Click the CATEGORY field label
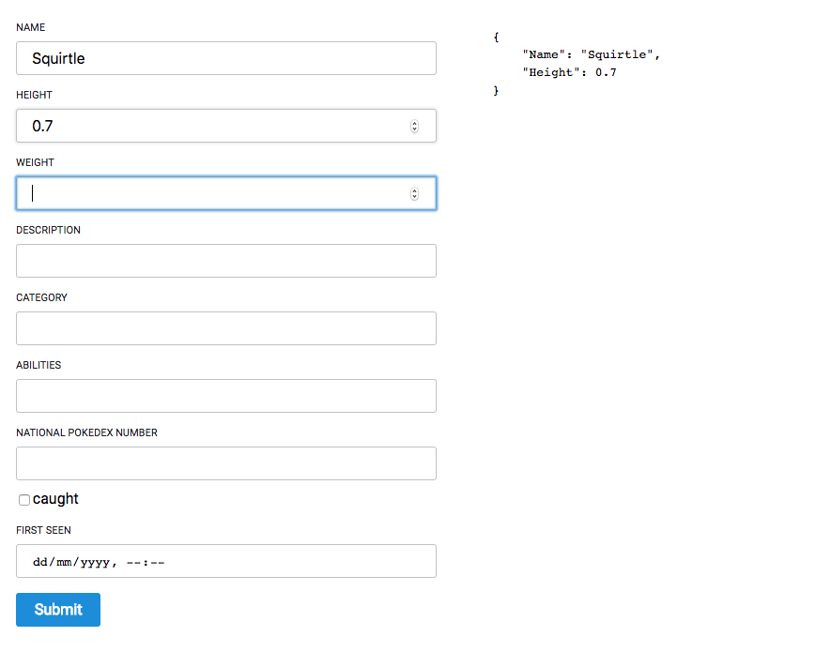 41,298
